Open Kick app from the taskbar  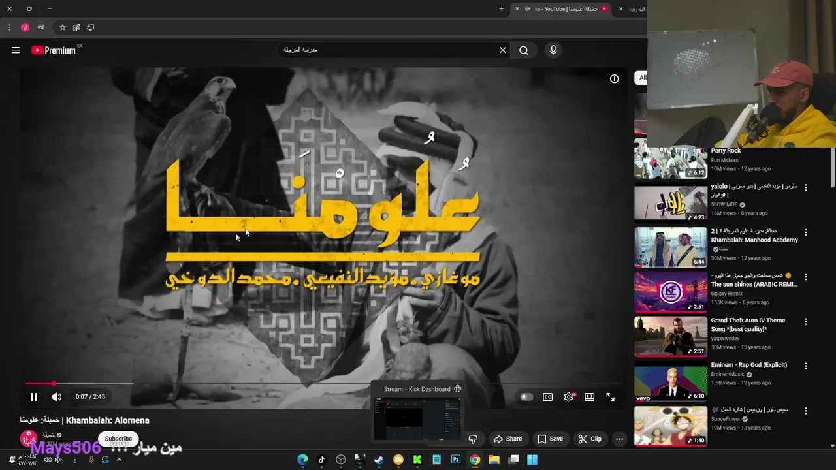(x=417, y=460)
